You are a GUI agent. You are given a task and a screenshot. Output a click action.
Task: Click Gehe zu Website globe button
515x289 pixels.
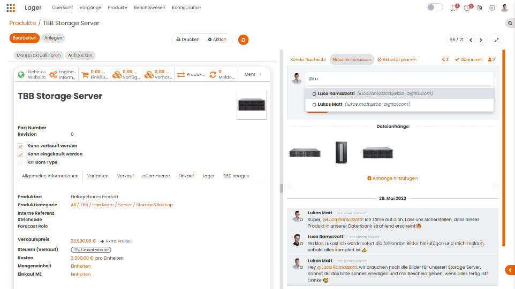32,74
